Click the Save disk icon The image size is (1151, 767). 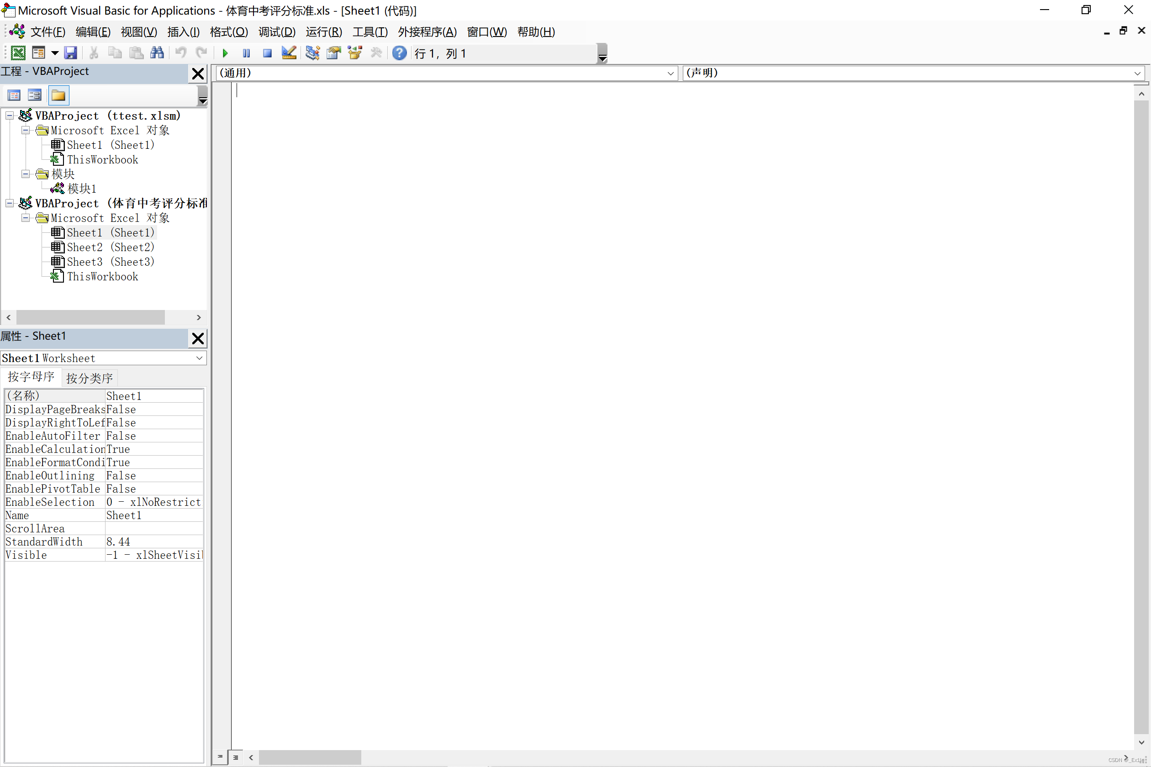click(71, 53)
